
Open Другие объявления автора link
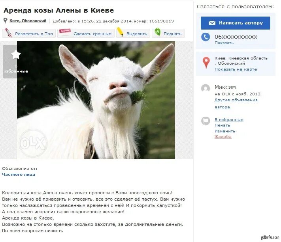236,104
